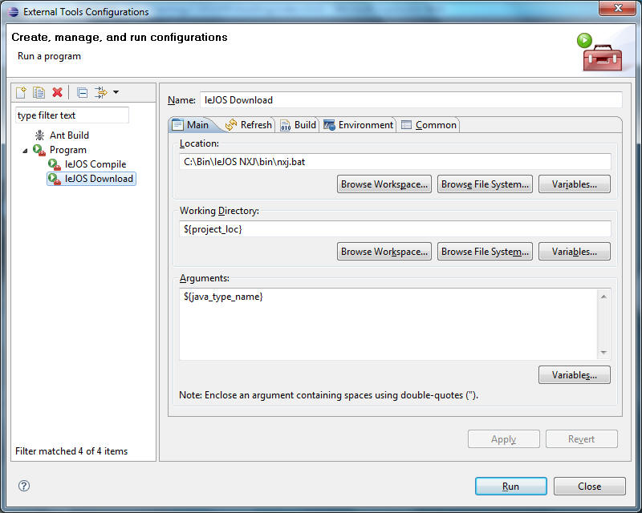Click the Run button
Image resolution: width=642 pixels, height=513 pixels.
[x=510, y=486]
